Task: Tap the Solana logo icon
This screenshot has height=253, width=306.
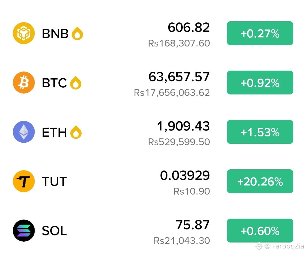Action: [x=24, y=231]
